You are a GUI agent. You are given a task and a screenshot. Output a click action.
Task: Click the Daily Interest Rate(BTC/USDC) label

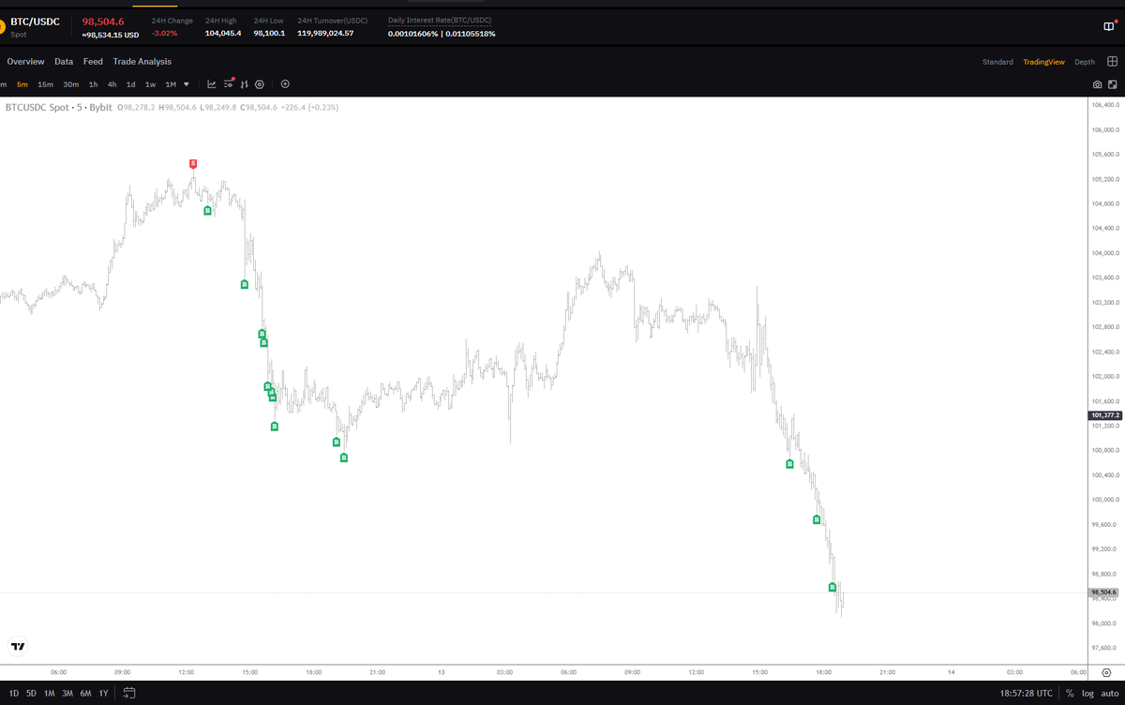click(x=440, y=20)
